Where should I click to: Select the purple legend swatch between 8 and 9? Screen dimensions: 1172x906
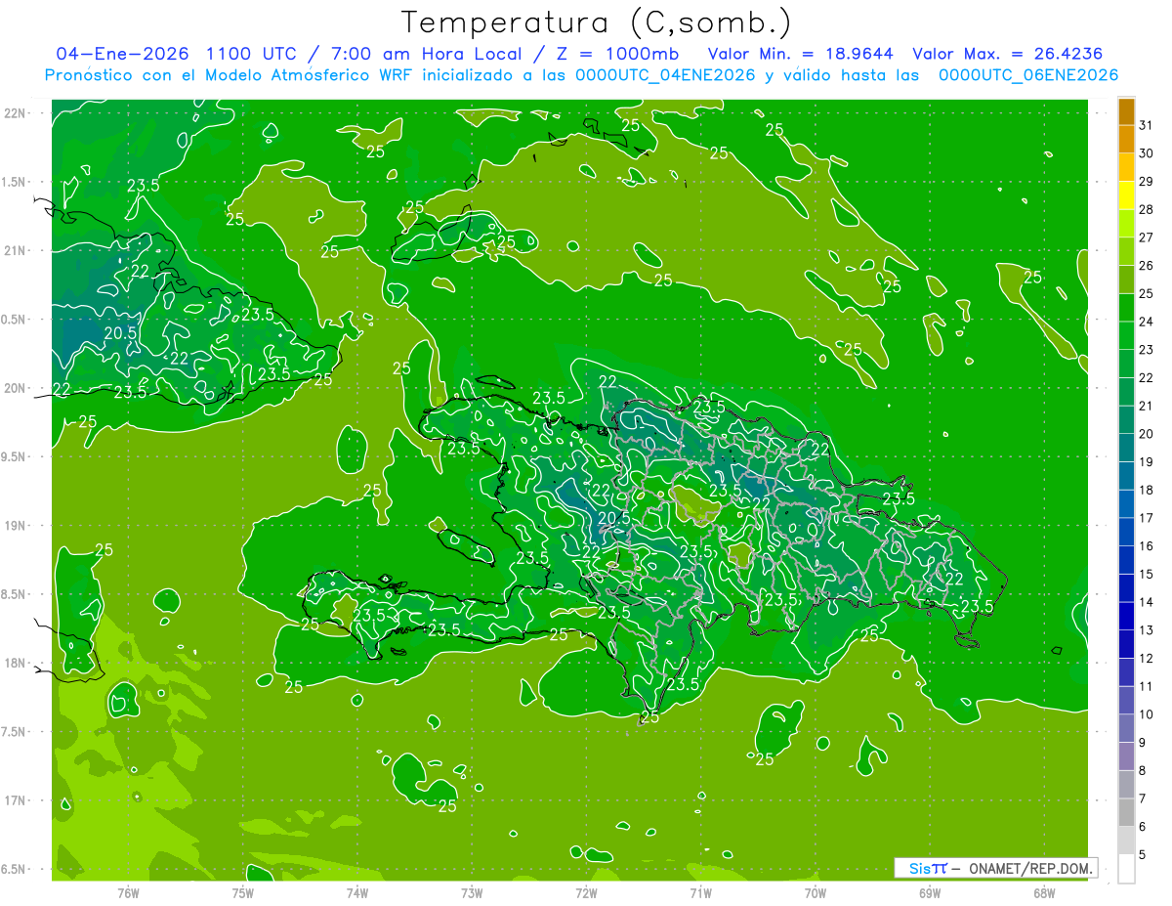1126,756
